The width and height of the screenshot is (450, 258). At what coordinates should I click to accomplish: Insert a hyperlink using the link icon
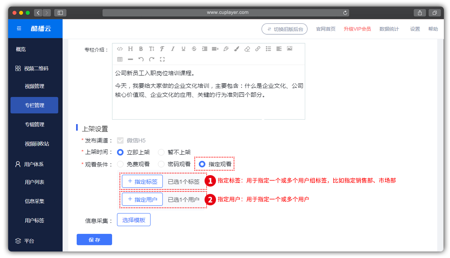tap(258, 49)
